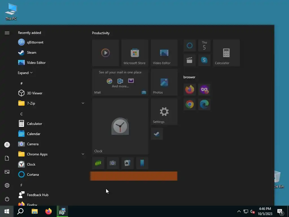Image resolution: width=289 pixels, height=217 pixels.
Task: Open the small blue phone tile
Action: (x=142, y=163)
